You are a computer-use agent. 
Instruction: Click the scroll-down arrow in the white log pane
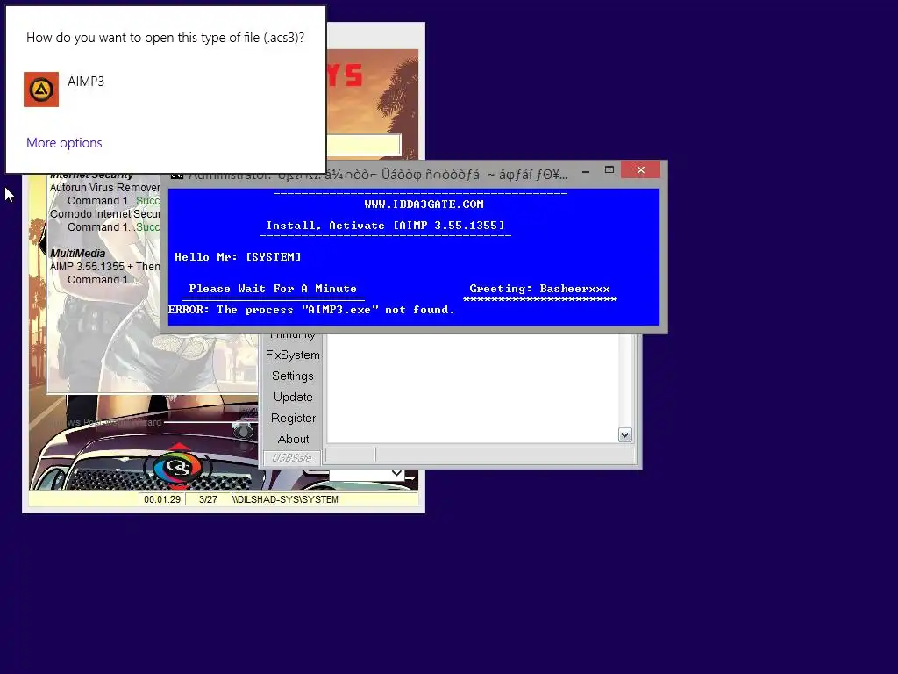624,435
